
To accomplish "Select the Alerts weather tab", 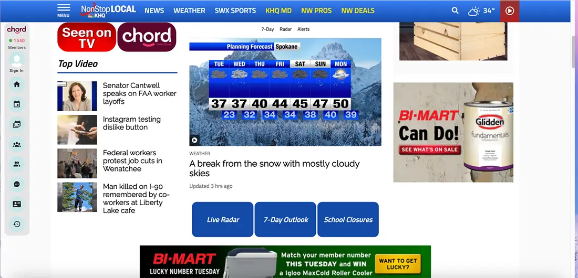I will tap(303, 29).
